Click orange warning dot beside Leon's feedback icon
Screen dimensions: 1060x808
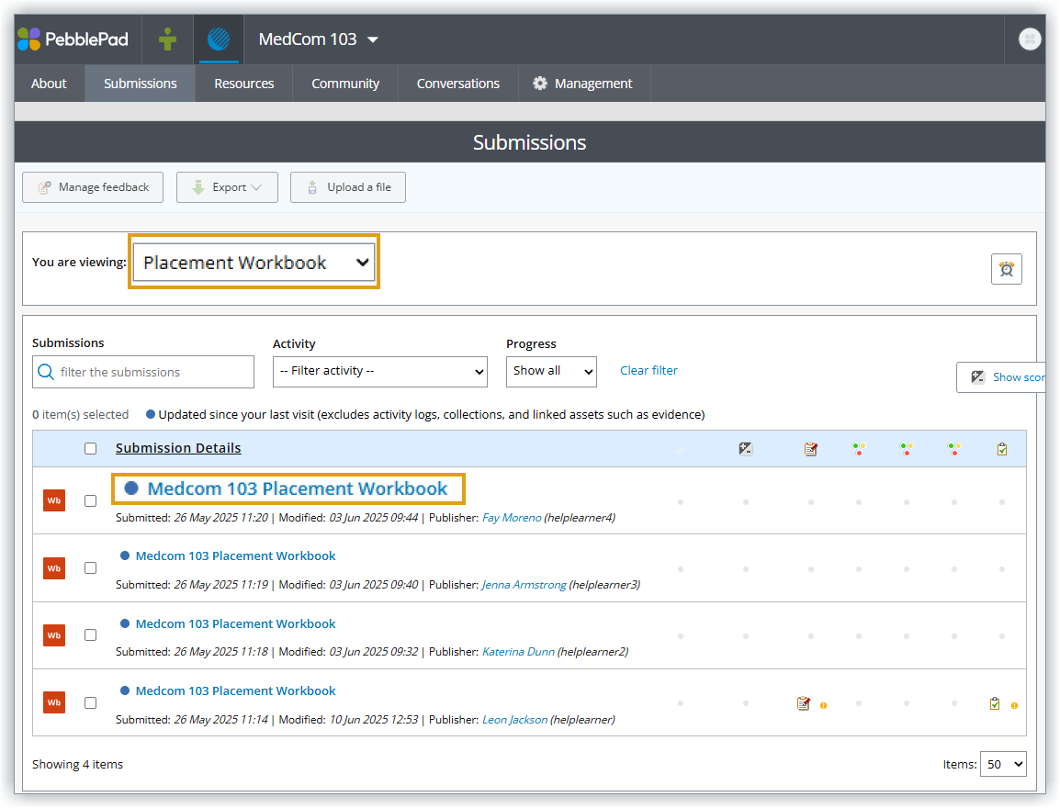point(823,705)
